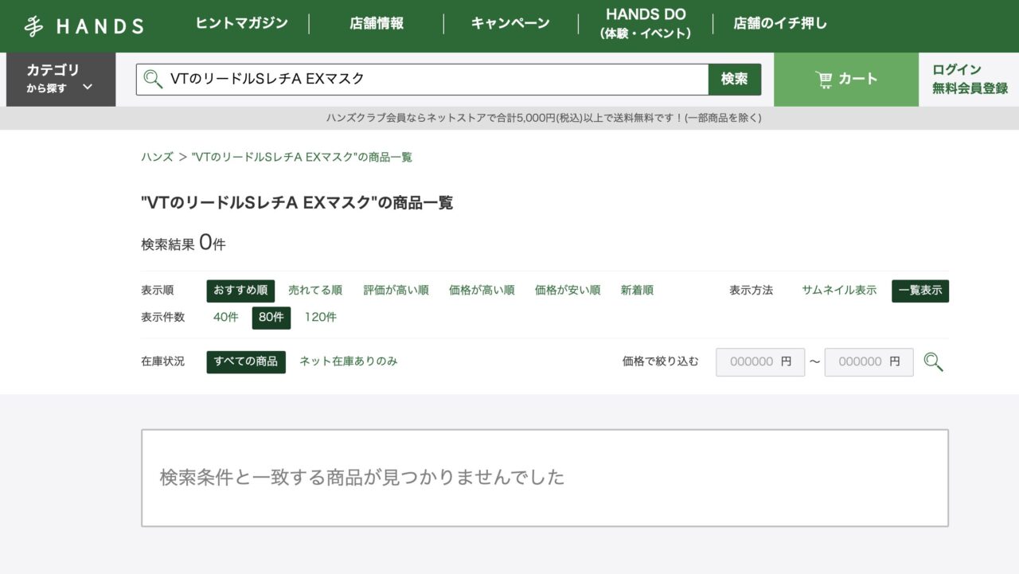Open the 店舗のイチ押し menu
This screenshot has height=574, width=1019.
click(x=780, y=23)
